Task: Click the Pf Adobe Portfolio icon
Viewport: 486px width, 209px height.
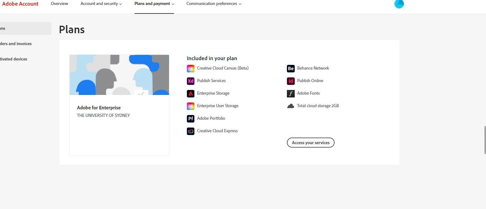Action: [x=191, y=118]
